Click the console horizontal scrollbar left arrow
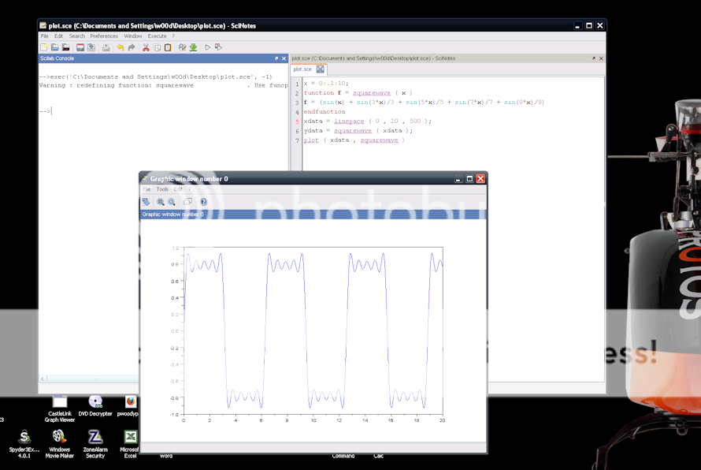The height and width of the screenshot is (470, 701). pyautogui.click(x=43, y=379)
